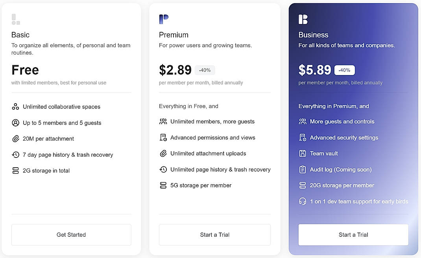
Task: Click the page history clock icon under Premium
Action: [x=163, y=169]
